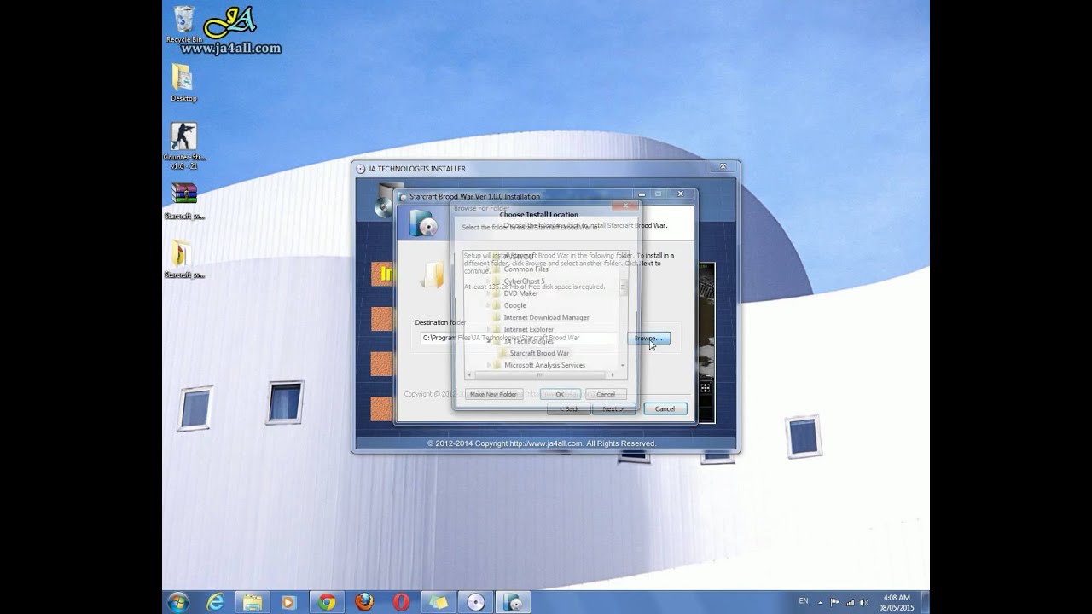Select Google folder in the tree

coord(514,305)
